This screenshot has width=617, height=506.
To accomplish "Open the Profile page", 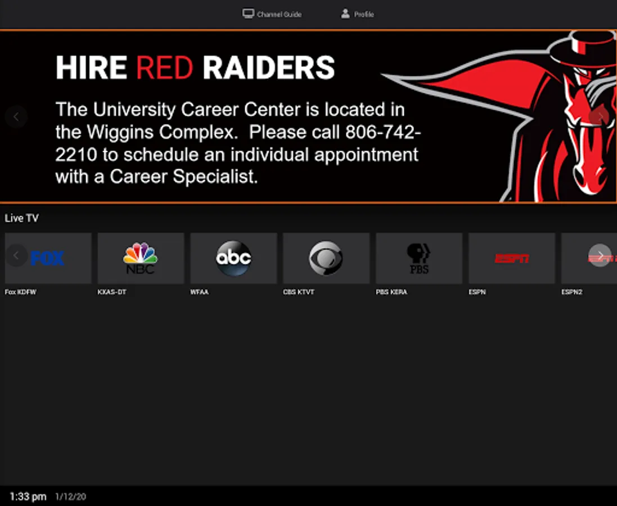I will (357, 14).
